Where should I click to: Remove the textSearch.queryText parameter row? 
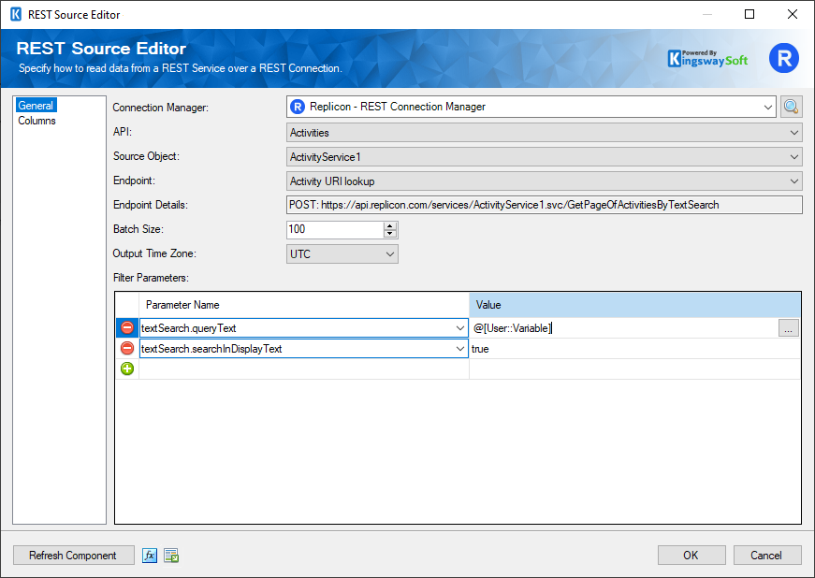[127, 327]
